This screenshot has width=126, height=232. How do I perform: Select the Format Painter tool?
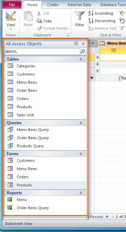coord(52,28)
